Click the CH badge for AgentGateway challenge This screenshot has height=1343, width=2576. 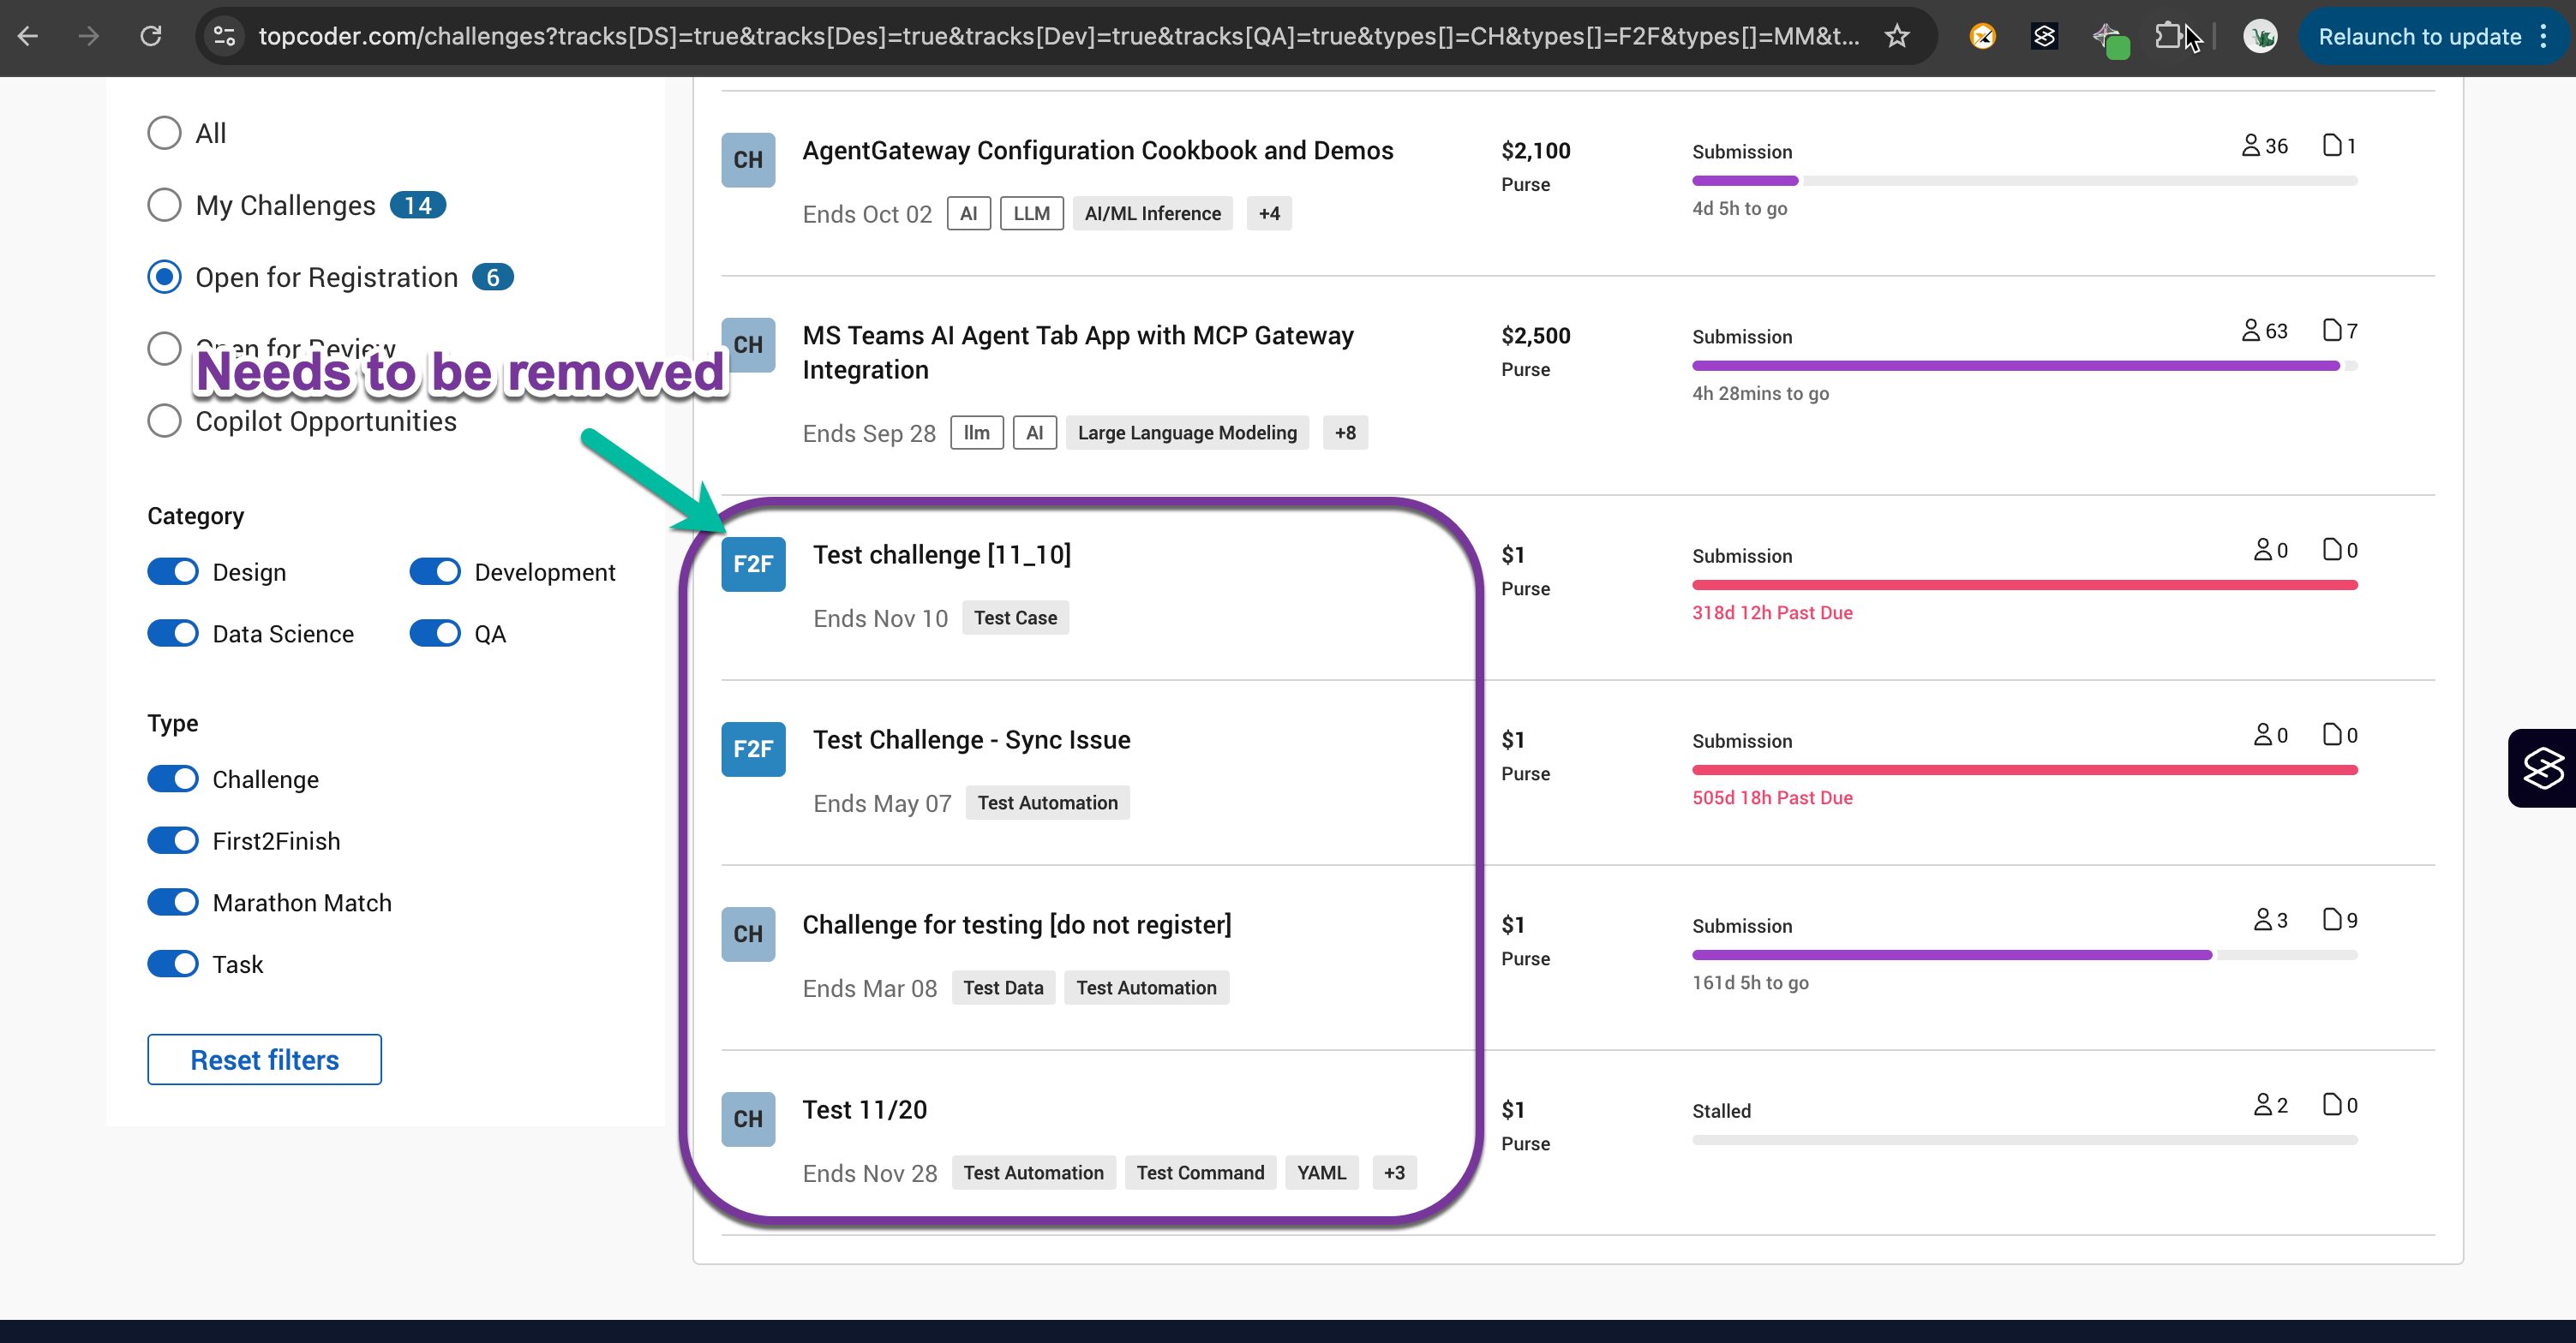(x=747, y=160)
